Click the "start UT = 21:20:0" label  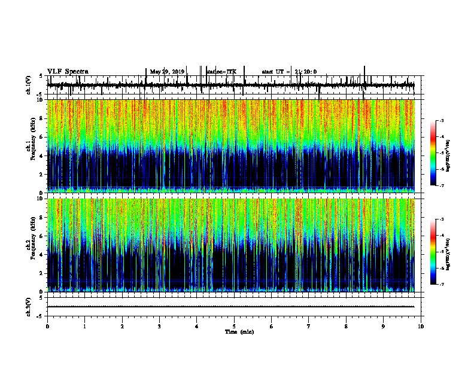click(x=289, y=72)
